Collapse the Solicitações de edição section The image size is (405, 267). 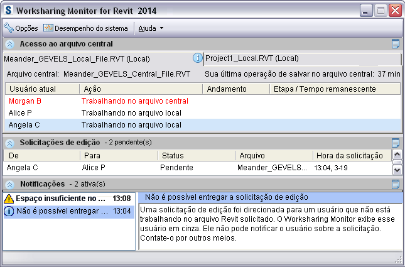[x=10, y=143]
